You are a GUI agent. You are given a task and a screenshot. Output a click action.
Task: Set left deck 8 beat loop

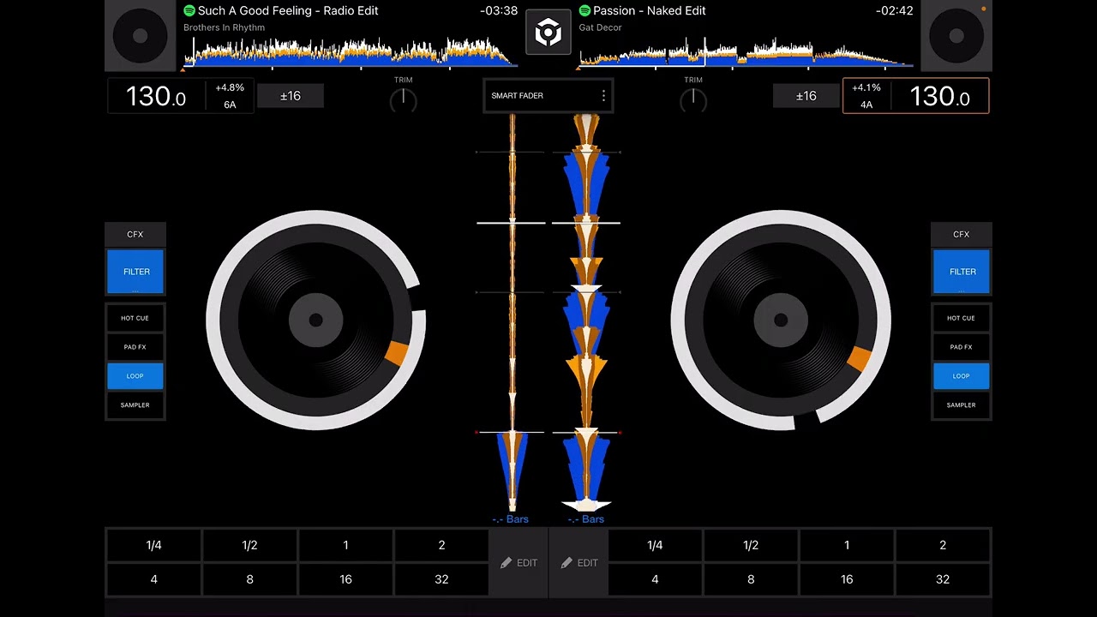point(249,579)
